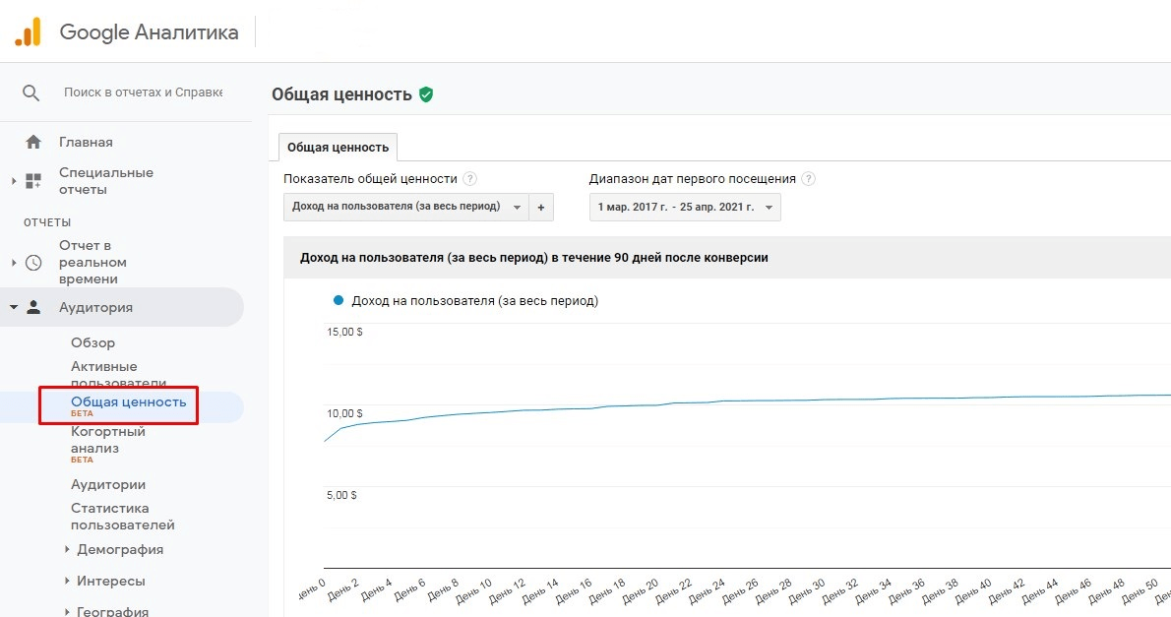Click the Аудитория person icon
The width and height of the screenshot is (1171, 617).
point(33,307)
